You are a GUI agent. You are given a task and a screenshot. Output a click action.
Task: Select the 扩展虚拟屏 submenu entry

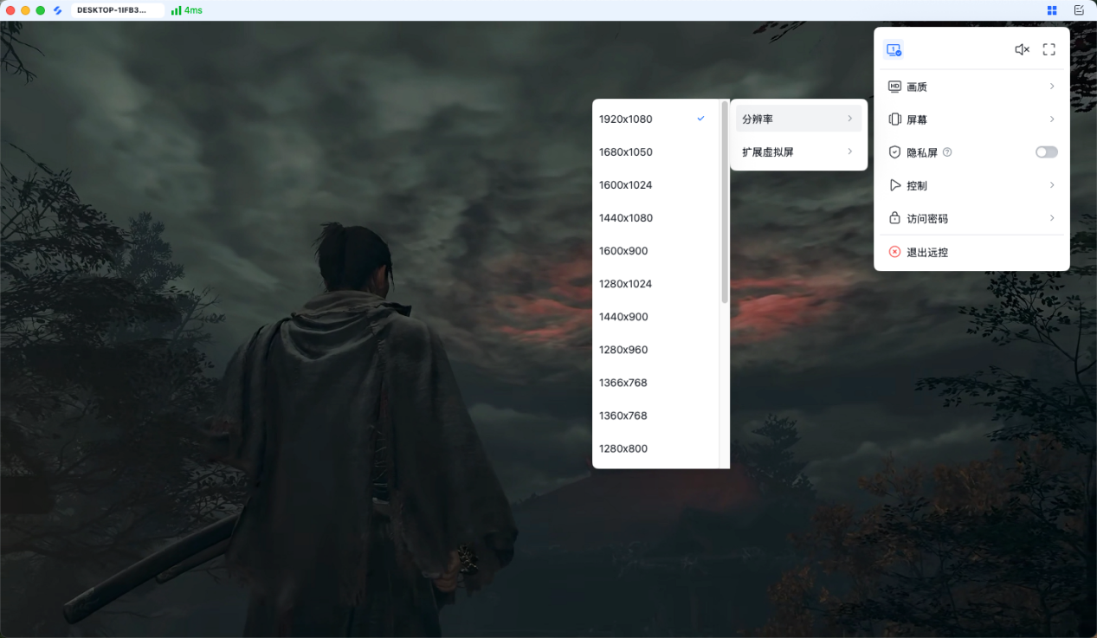point(798,151)
